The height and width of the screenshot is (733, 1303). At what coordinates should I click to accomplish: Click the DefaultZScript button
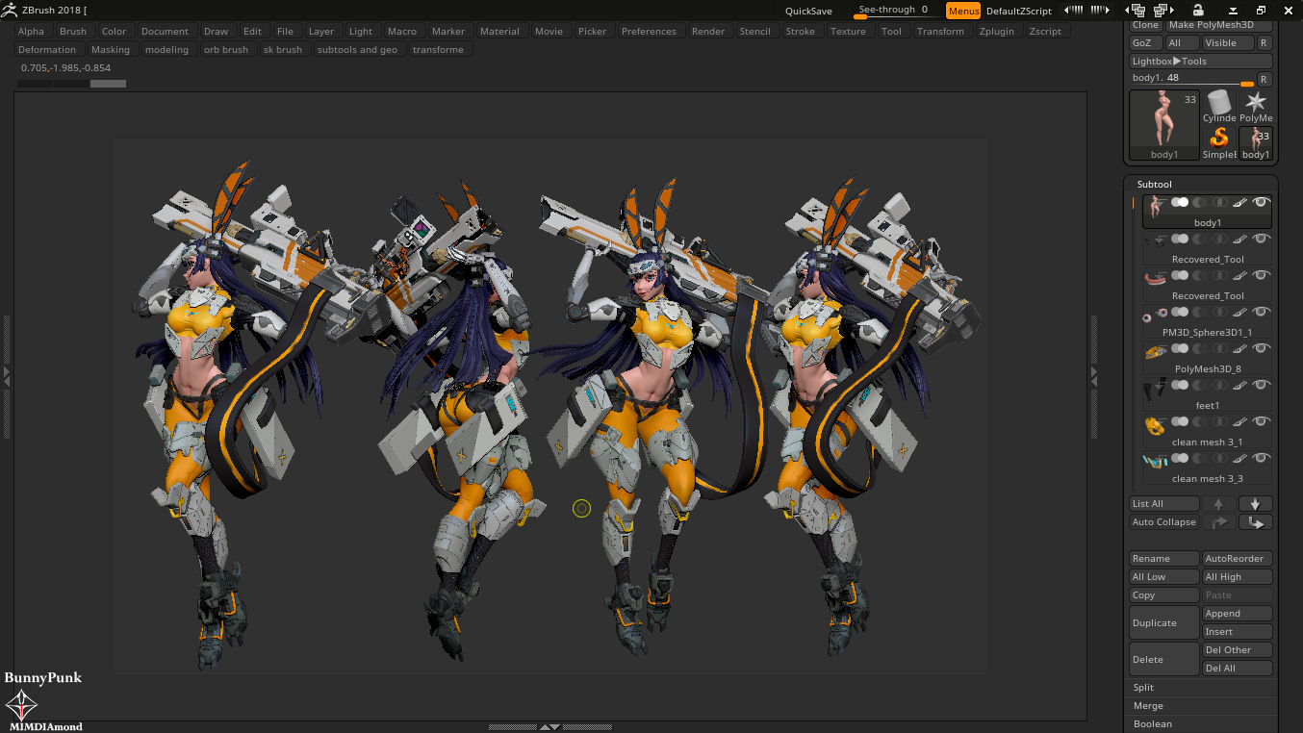tap(1019, 11)
